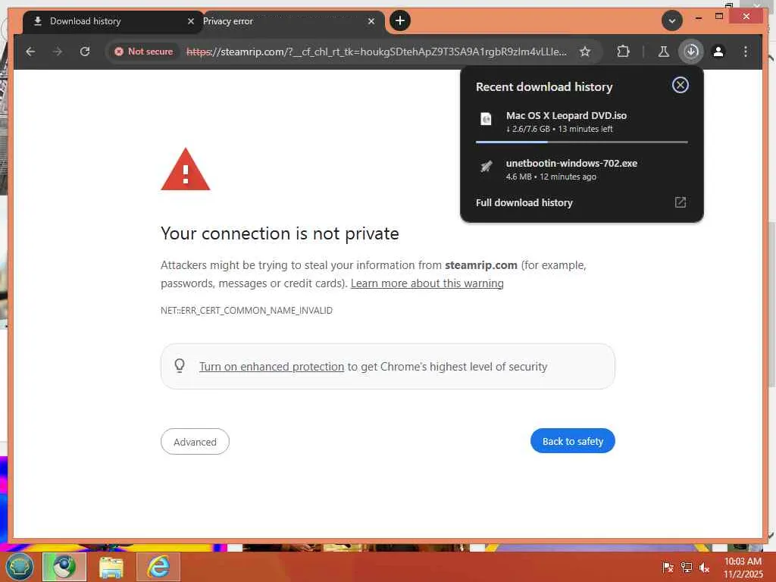Close the Recent download history popup
This screenshot has height=582, width=776.
pyautogui.click(x=680, y=85)
